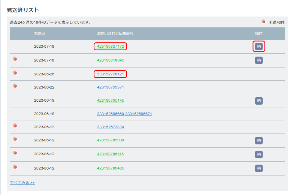Screen dimensions: 293x195
Task: Follow the tracking link 423190799371
Action: tap(111, 87)
